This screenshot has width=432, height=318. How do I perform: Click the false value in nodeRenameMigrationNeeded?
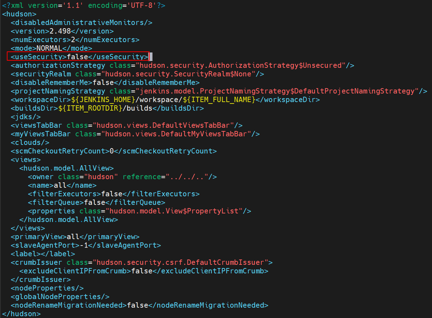tap(137, 305)
